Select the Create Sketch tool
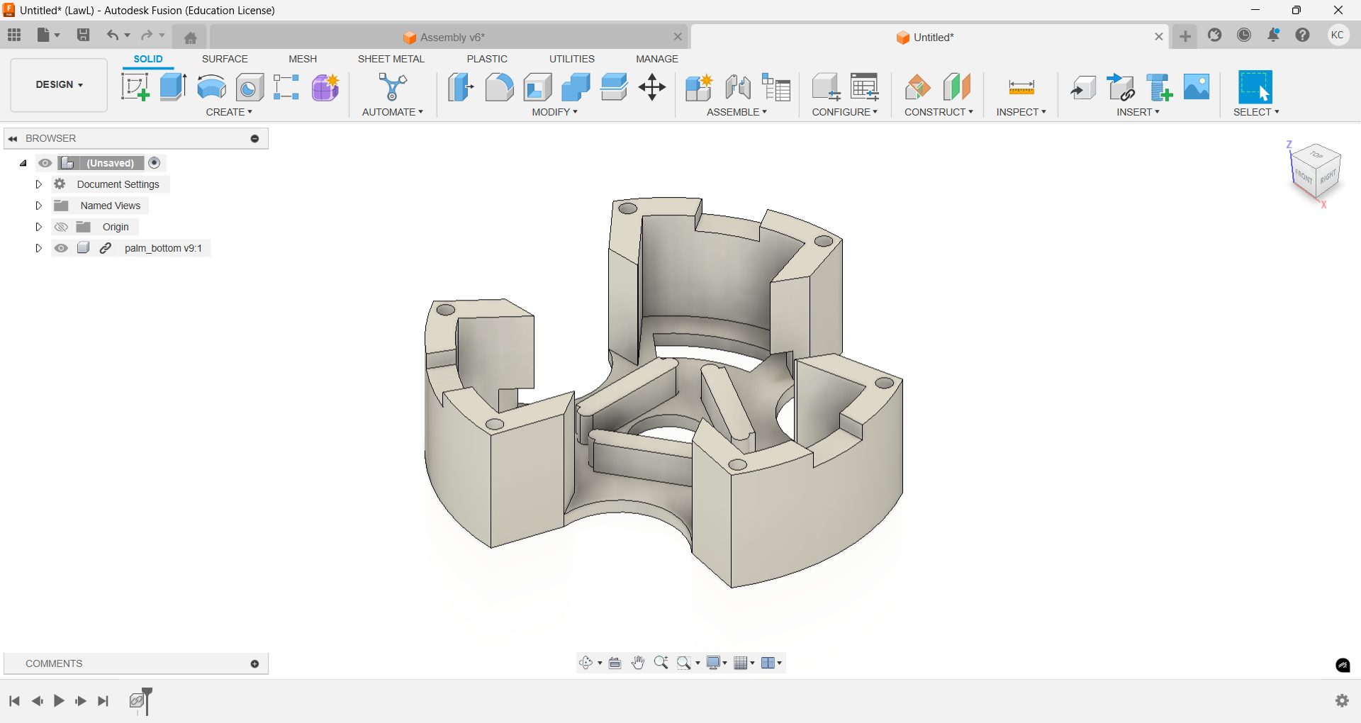 pyautogui.click(x=135, y=87)
